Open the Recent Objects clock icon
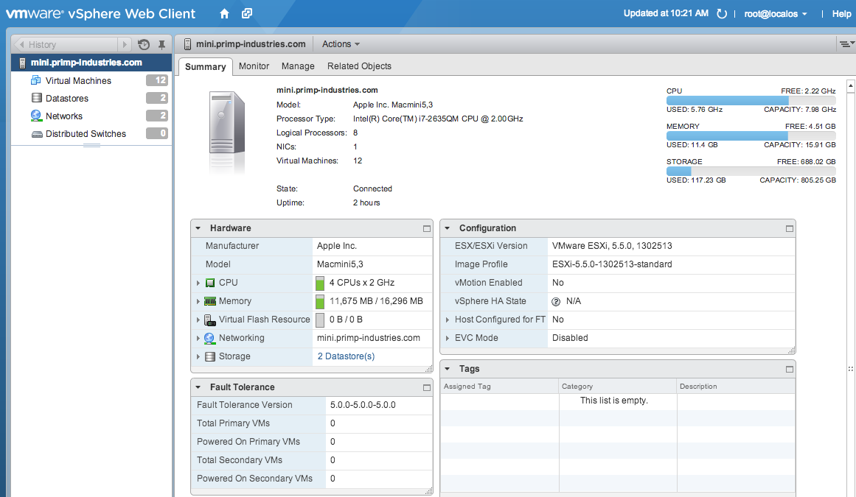The height and width of the screenshot is (497, 856). pyautogui.click(x=145, y=44)
